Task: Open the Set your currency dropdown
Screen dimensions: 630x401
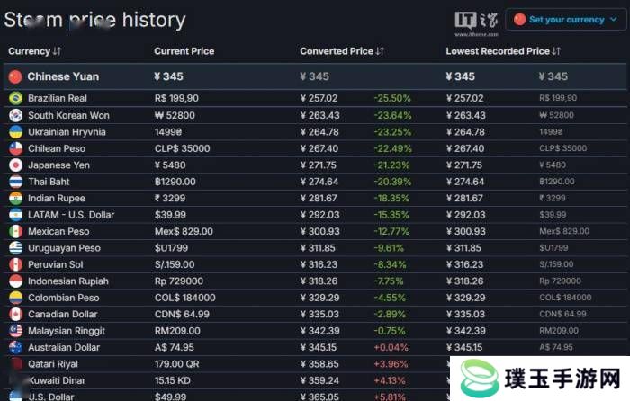Action: (x=566, y=19)
